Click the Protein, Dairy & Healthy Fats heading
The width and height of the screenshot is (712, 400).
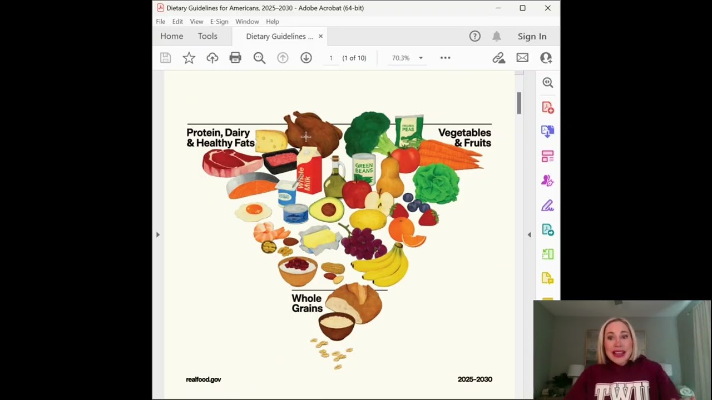pos(220,138)
